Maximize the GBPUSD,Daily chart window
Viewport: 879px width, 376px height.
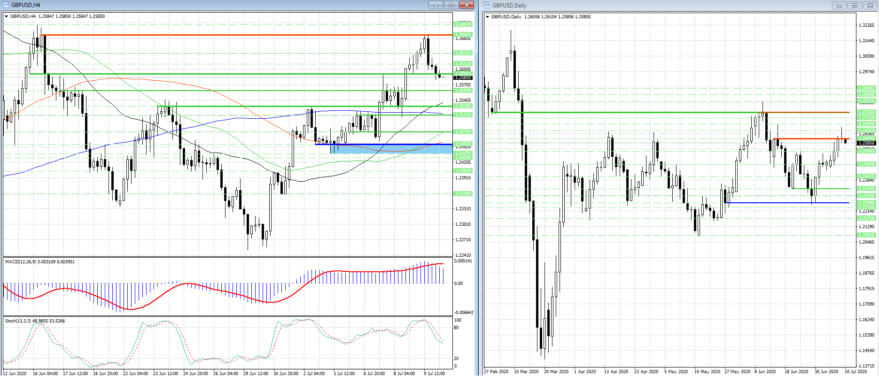855,6
